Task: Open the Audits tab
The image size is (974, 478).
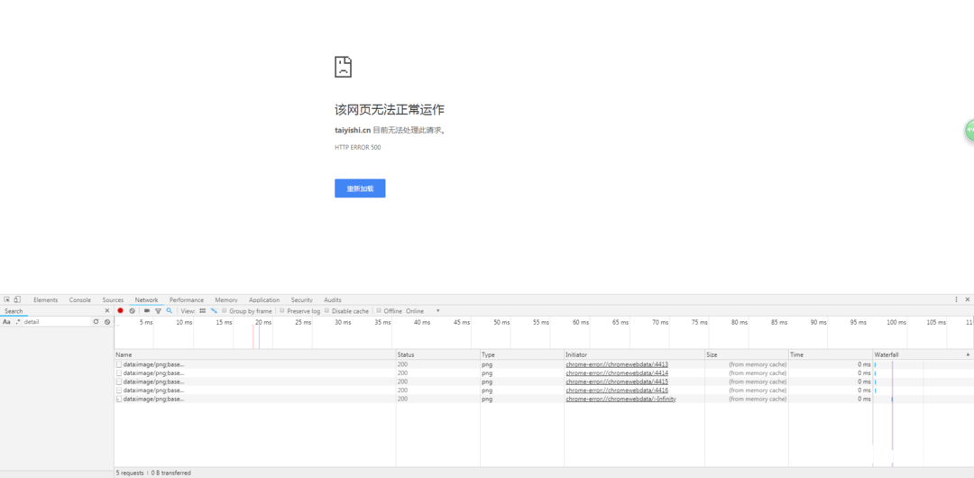Action: (332, 299)
